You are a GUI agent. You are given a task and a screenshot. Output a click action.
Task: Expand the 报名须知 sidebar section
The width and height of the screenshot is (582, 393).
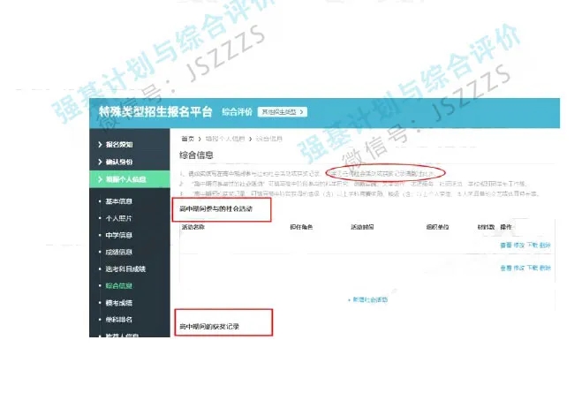[123, 143]
